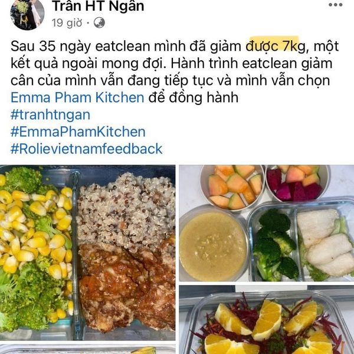Click the cantaloupe cup in the photo

232,186
